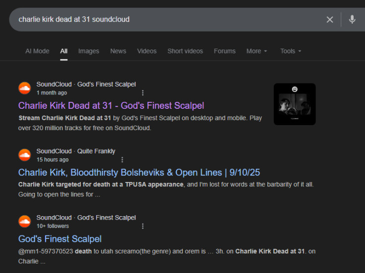Image resolution: width=365 pixels, height=273 pixels.
Task: Click the 'Charlie Kirk targeted for death' snippet
Action: tap(166, 189)
